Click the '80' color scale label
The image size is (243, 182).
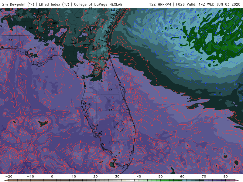coord(226,177)
